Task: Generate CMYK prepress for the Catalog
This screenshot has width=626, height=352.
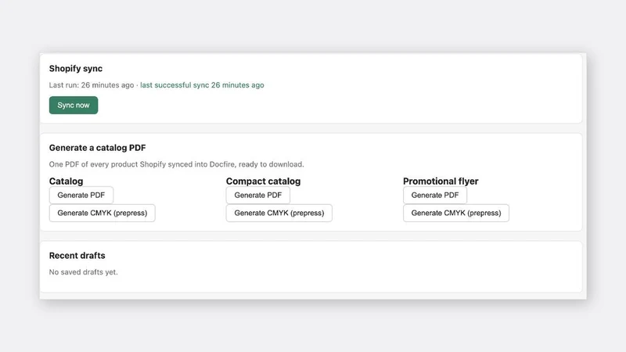Action: point(103,213)
